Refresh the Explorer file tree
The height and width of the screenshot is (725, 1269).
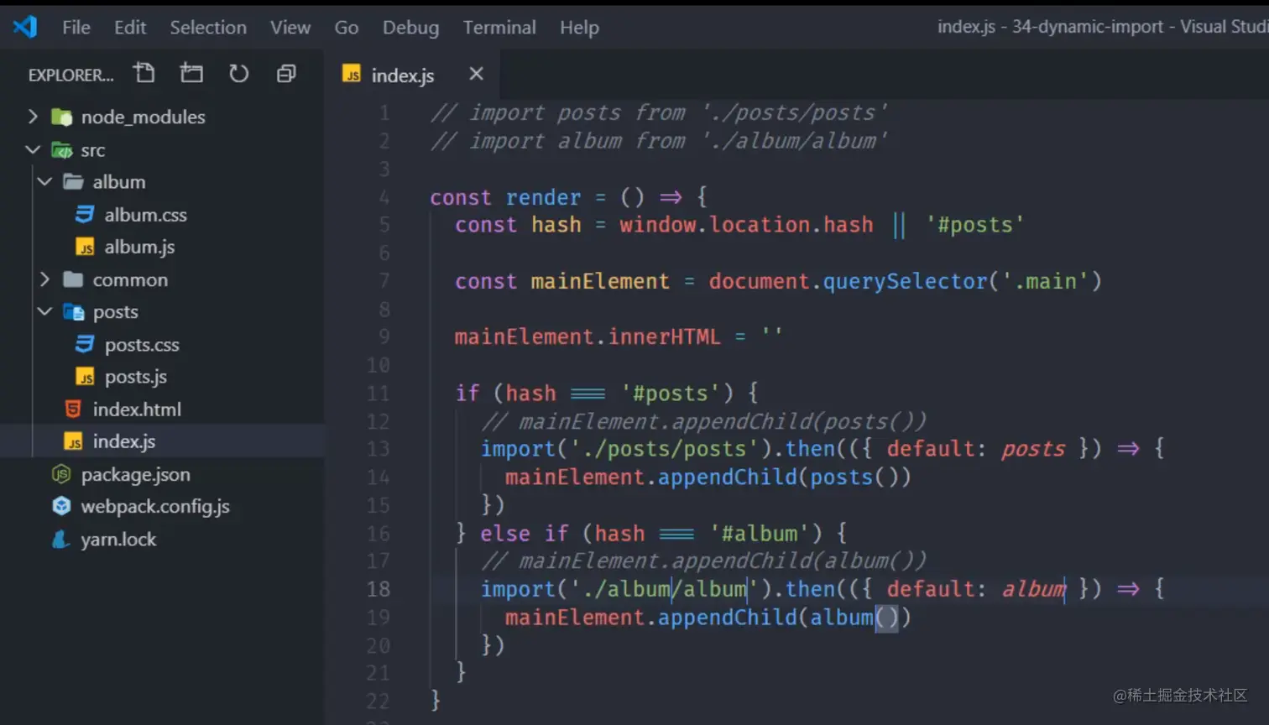pos(239,74)
